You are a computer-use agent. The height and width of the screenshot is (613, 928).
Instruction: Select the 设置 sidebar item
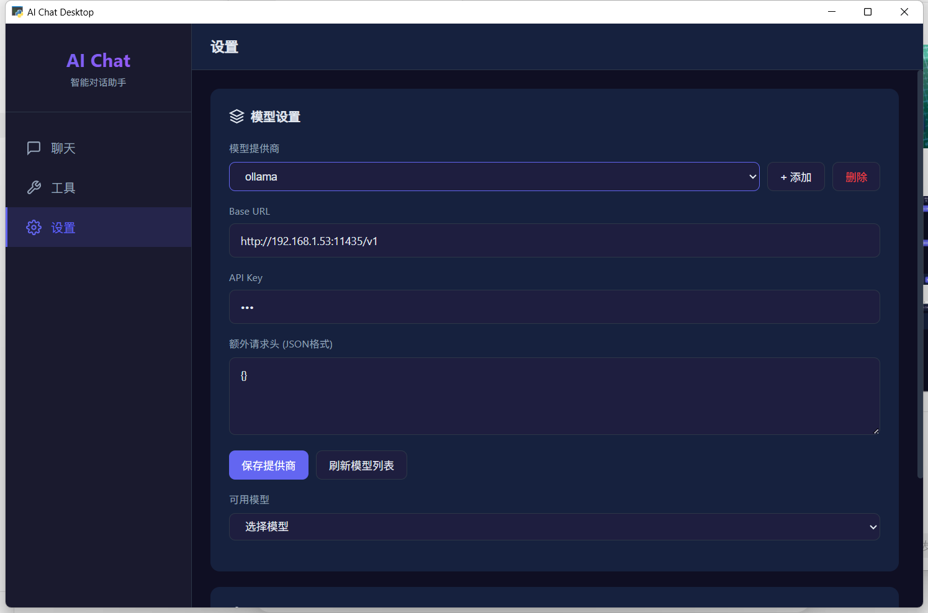(x=63, y=228)
